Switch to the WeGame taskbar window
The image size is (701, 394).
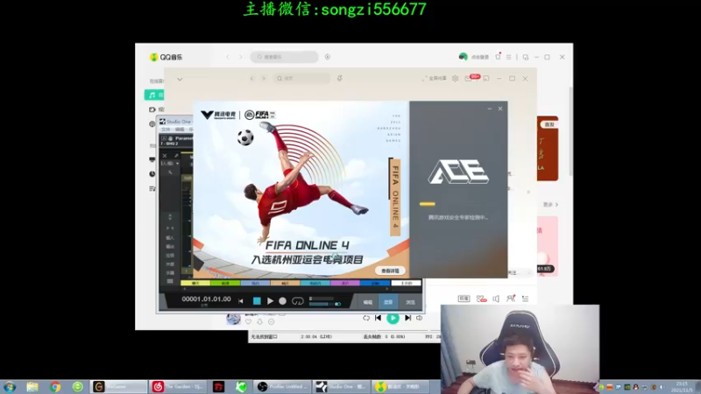[x=118, y=387]
